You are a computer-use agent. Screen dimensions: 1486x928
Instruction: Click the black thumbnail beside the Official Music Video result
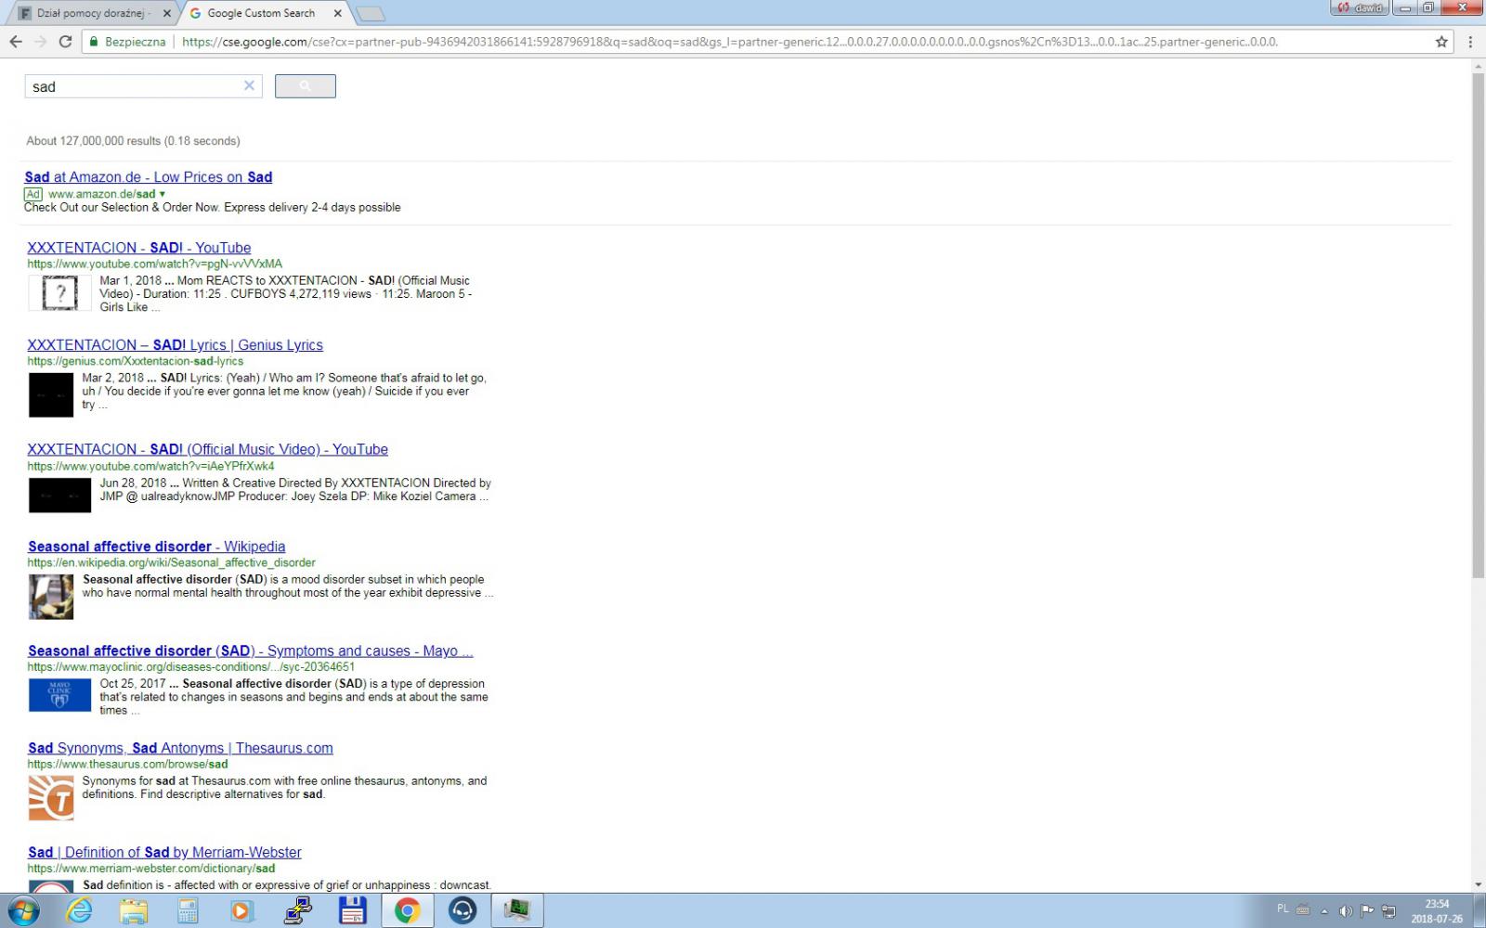click(60, 496)
